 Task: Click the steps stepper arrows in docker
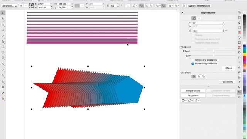click(223, 23)
